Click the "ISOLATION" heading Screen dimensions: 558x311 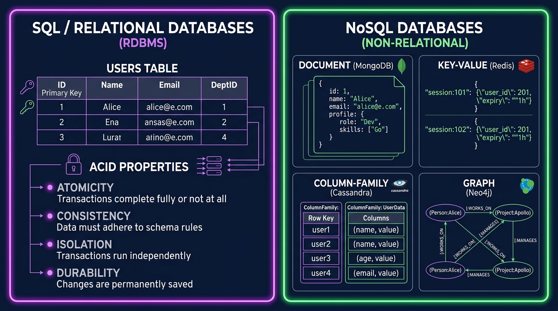84,244
